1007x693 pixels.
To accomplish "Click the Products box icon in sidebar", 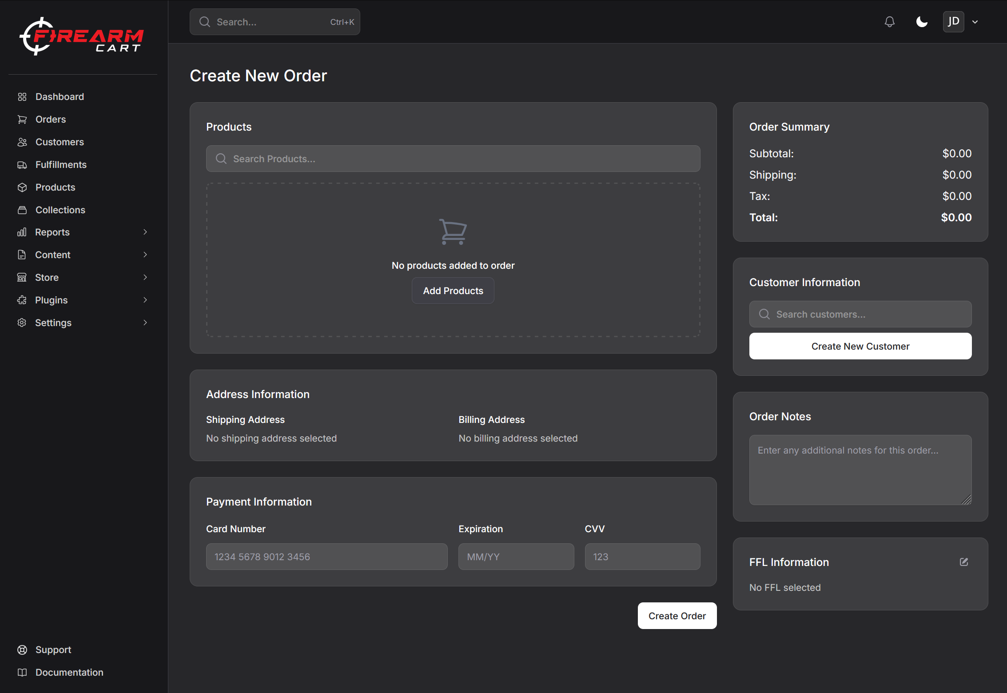I will pyautogui.click(x=22, y=187).
